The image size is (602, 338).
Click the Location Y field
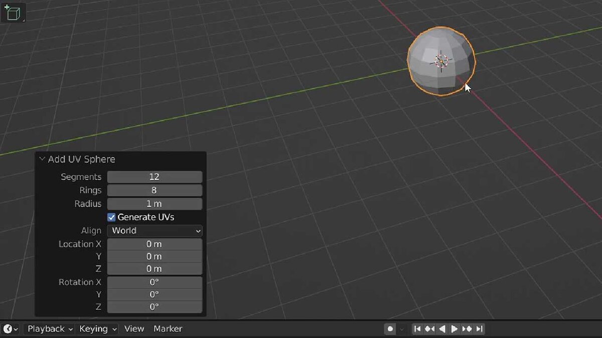click(x=155, y=256)
